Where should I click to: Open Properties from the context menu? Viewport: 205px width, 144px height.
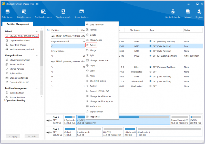point(102,117)
